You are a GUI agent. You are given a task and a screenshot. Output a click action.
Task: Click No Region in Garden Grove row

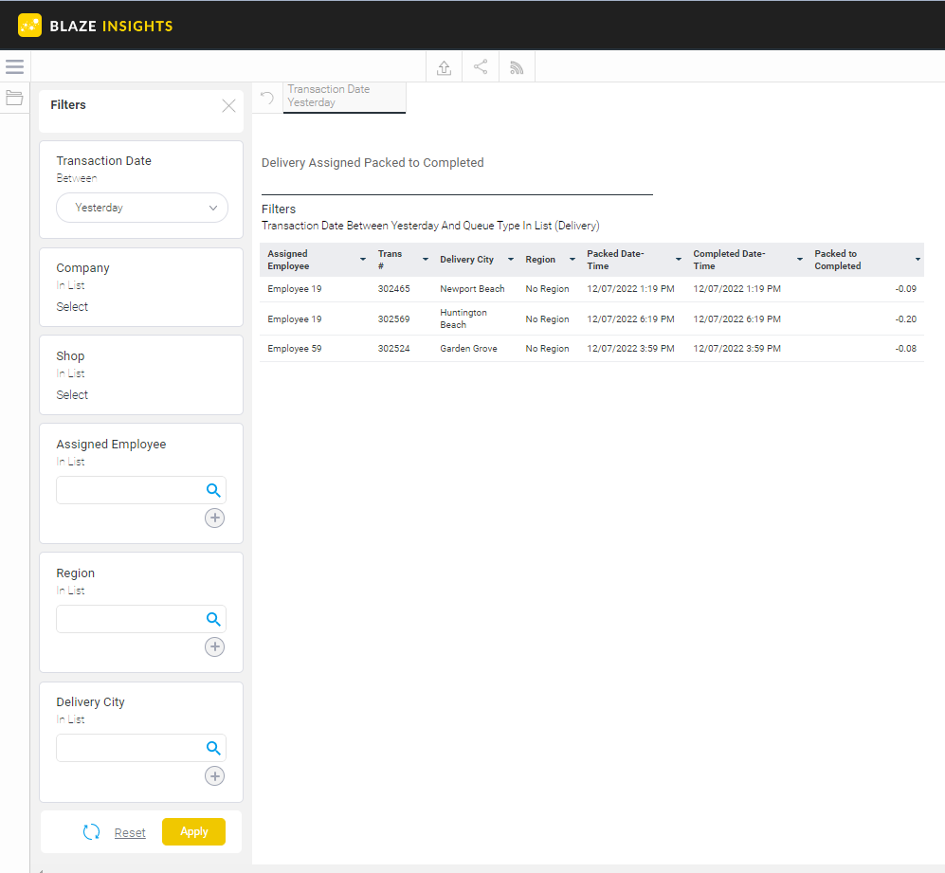pos(547,349)
